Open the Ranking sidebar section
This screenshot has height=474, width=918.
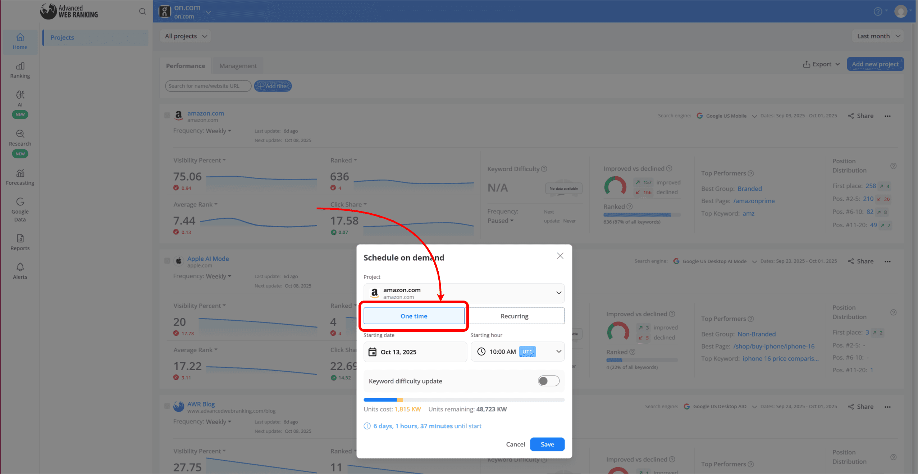point(20,70)
